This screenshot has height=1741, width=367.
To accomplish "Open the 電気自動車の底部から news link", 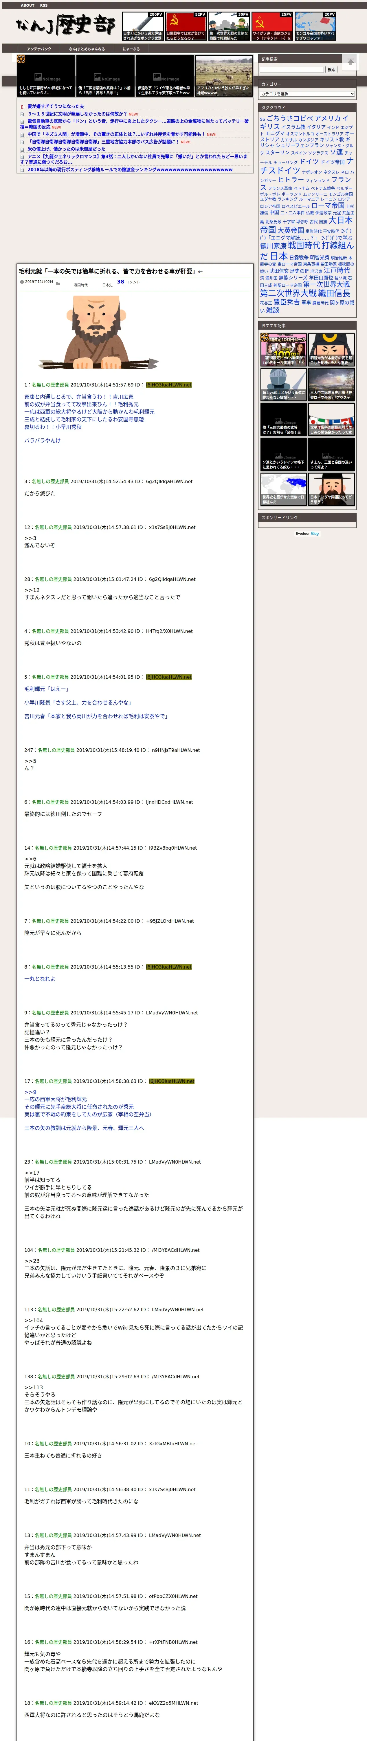I will (134, 124).
